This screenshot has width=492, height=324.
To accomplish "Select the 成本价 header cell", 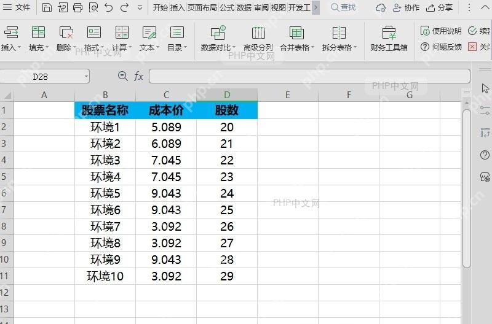I will 166,110.
